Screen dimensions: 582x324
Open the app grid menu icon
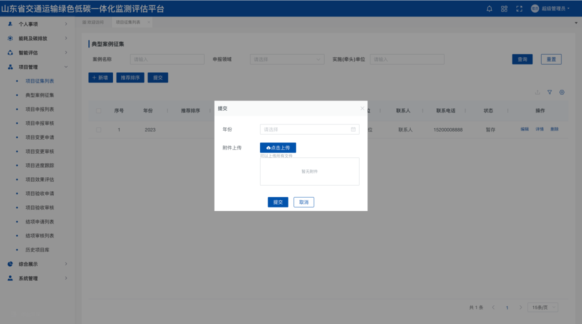(504, 8)
